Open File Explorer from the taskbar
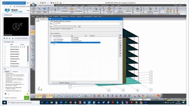 point(52,102)
